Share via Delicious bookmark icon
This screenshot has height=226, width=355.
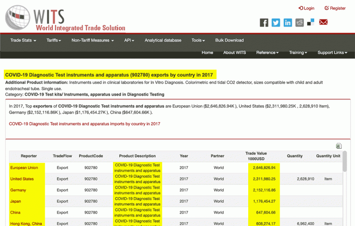310,22
